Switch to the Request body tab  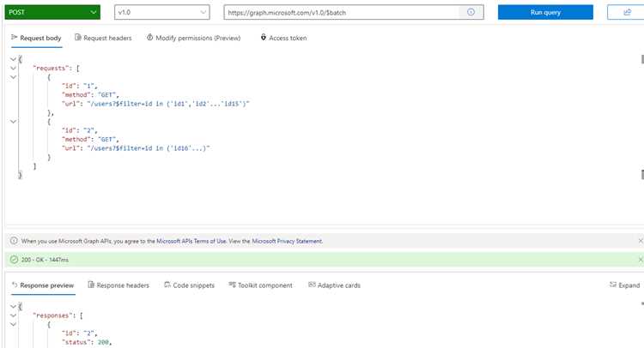pos(36,38)
